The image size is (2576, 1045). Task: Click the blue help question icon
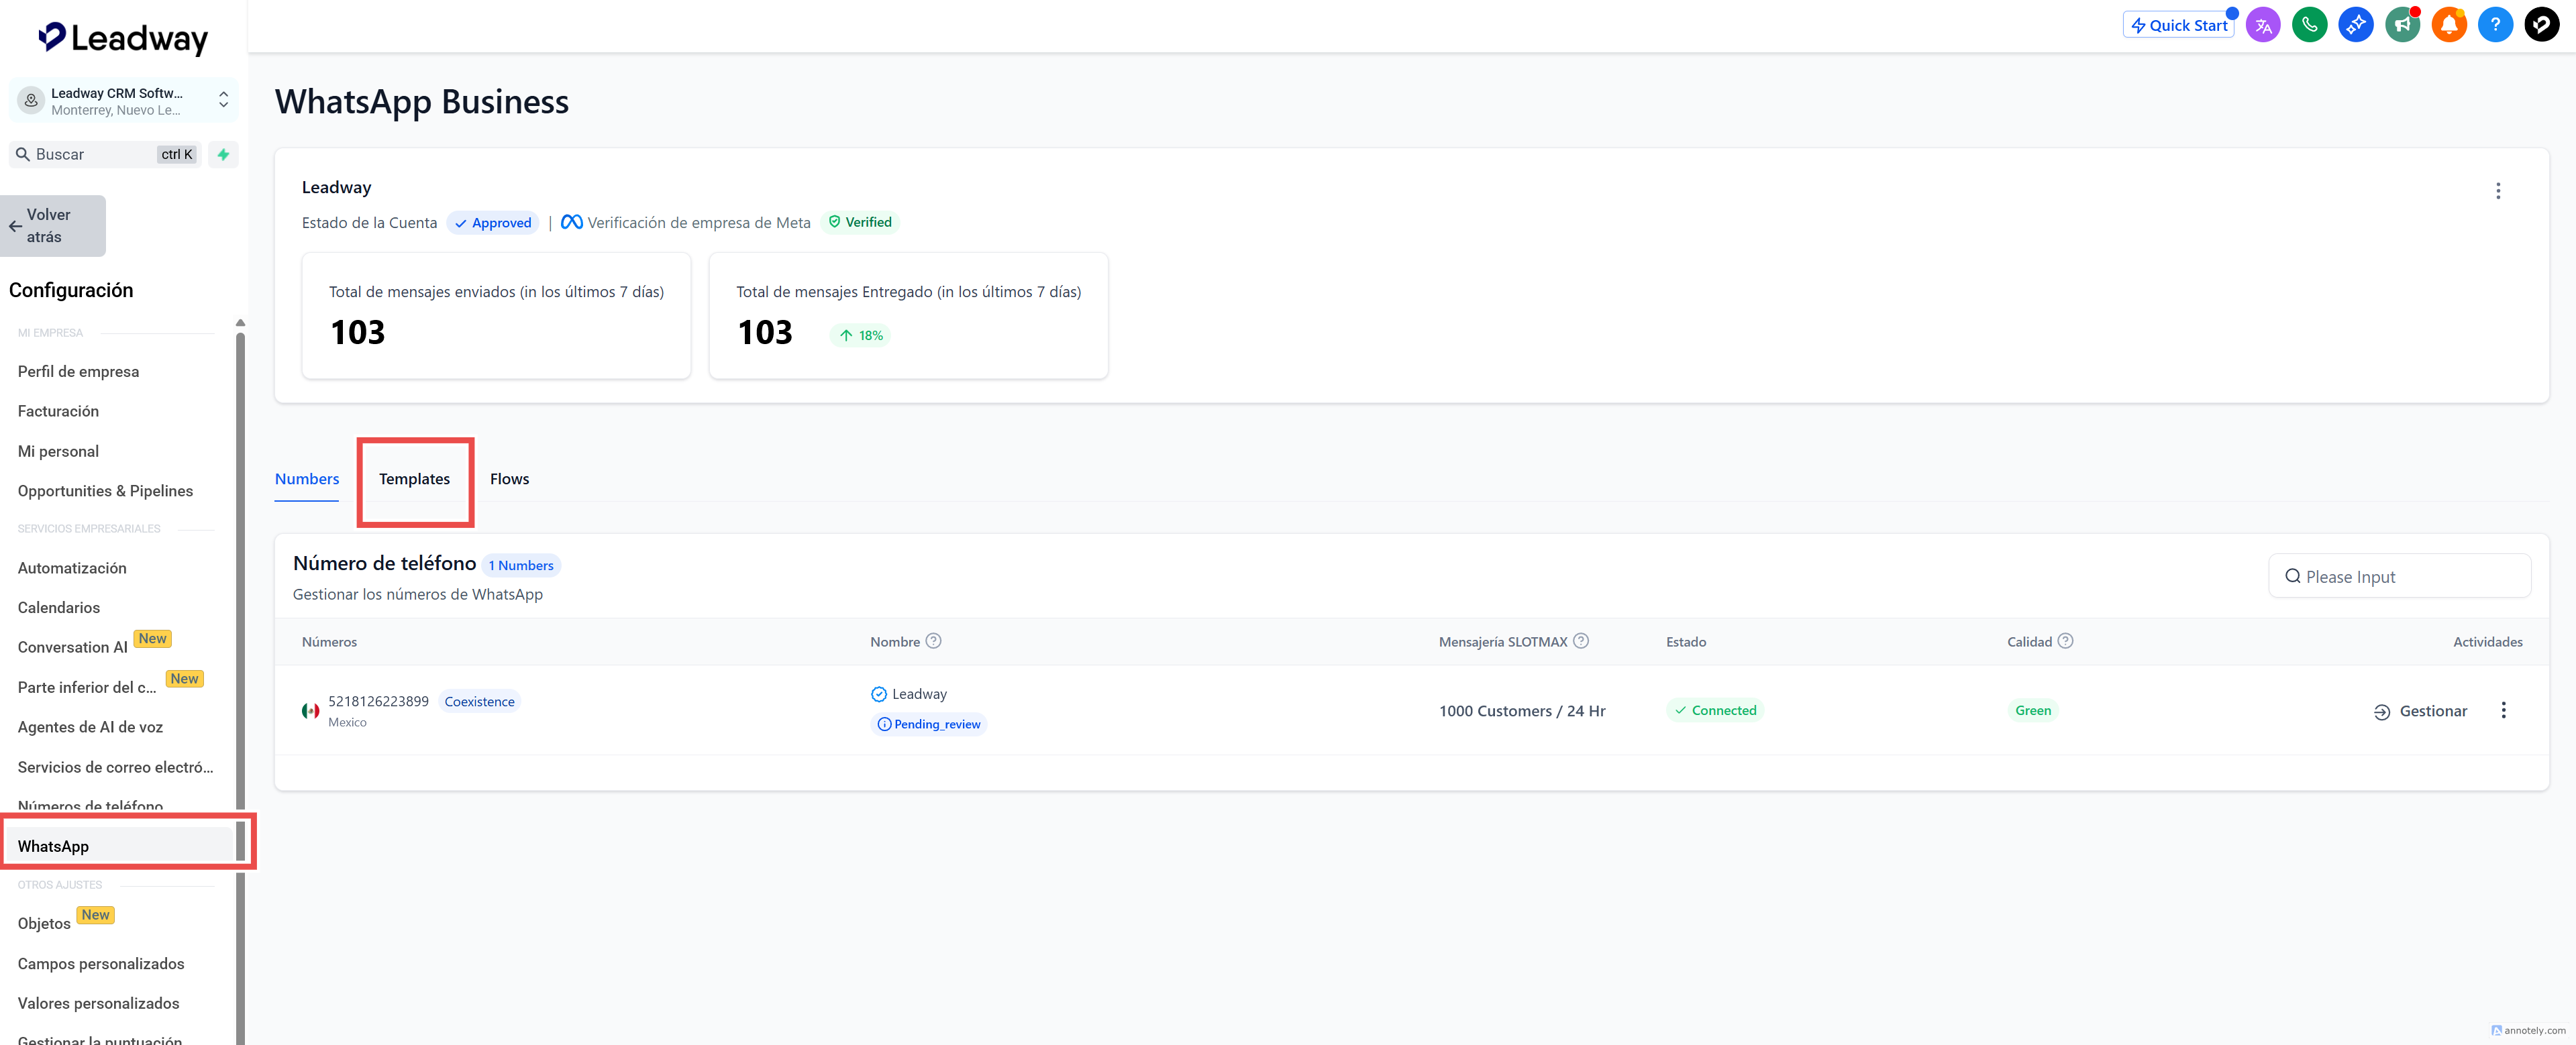(2495, 25)
